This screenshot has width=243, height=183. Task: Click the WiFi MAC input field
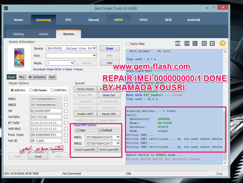click(46, 129)
